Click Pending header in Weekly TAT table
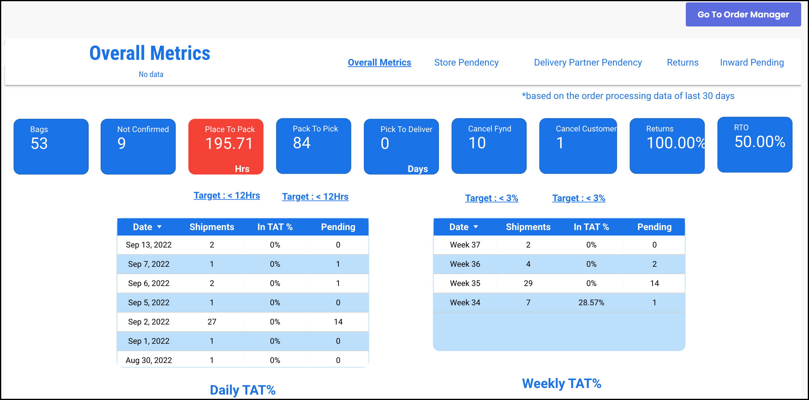The height and width of the screenshot is (400, 809). tap(654, 227)
